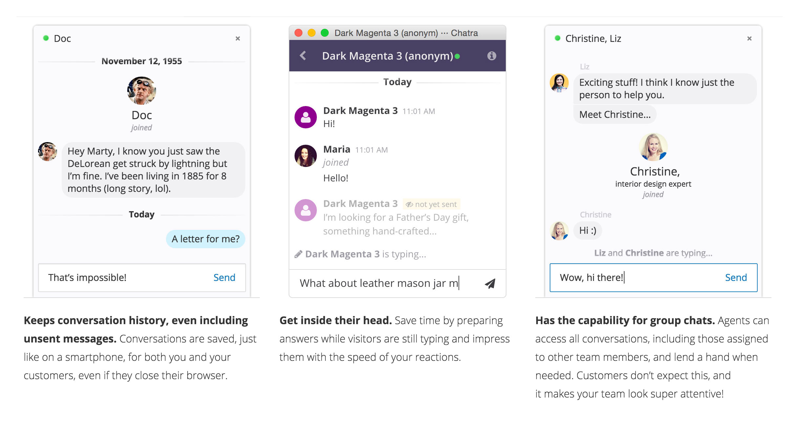Click the paper plane send icon
Viewport: 799px width, 425px height.
point(490,283)
